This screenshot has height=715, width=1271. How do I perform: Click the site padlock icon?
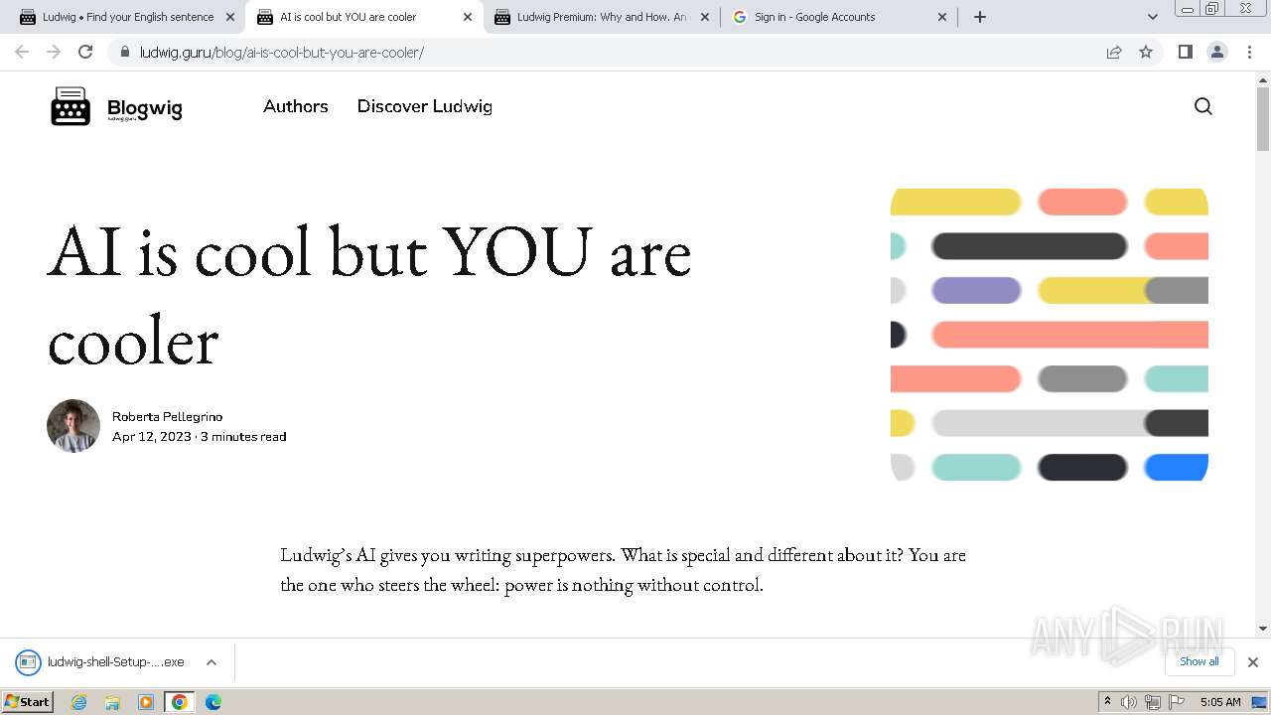(124, 53)
